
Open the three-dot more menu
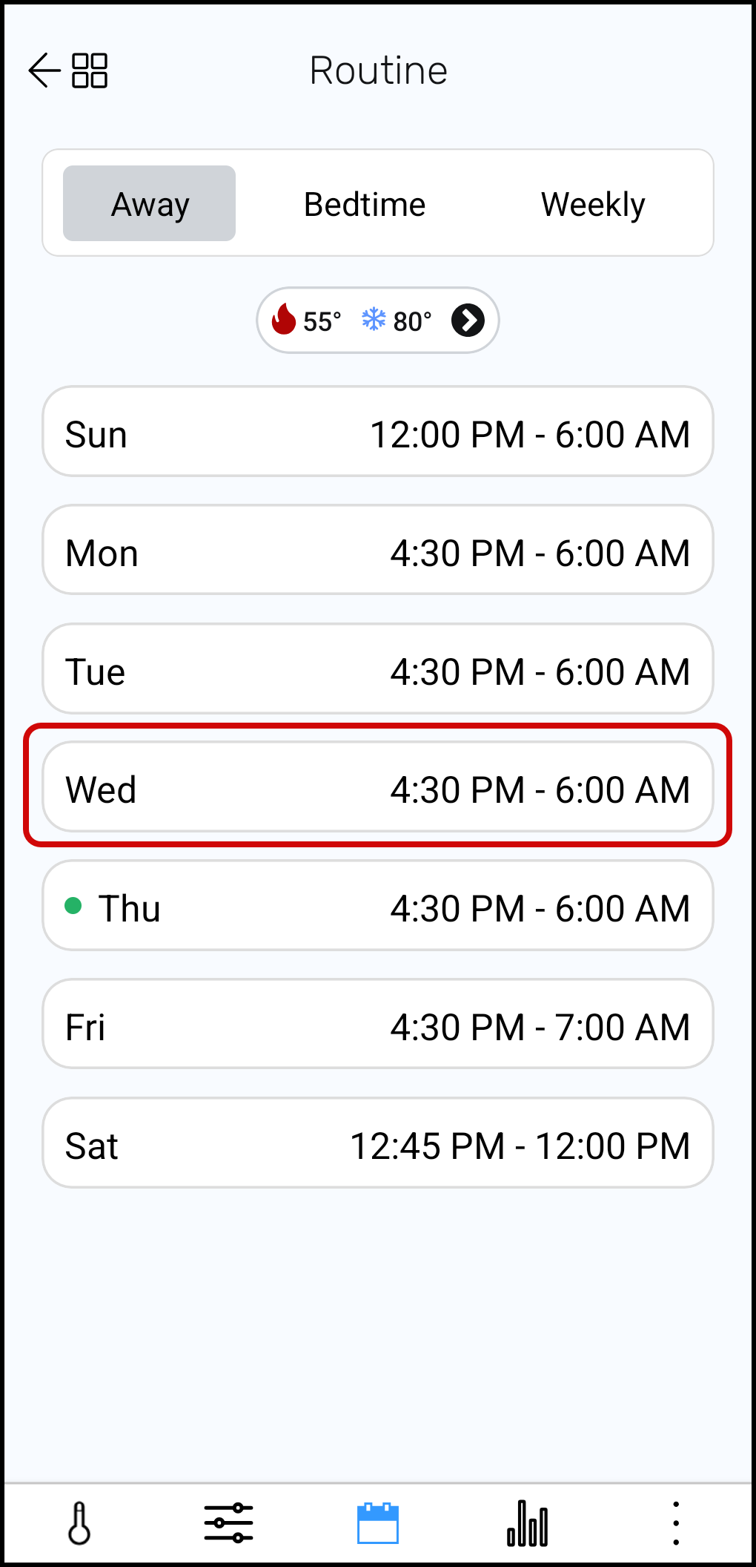(675, 1523)
